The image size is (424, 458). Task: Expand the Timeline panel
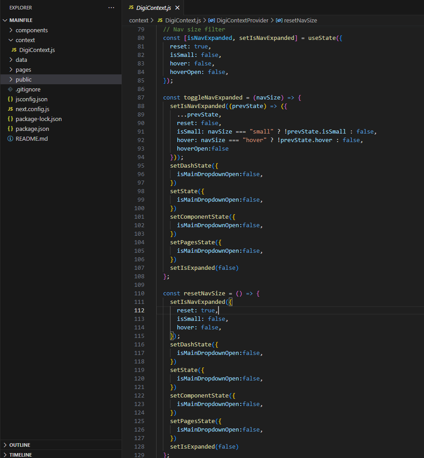pyautogui.click(x=20, y=454)
